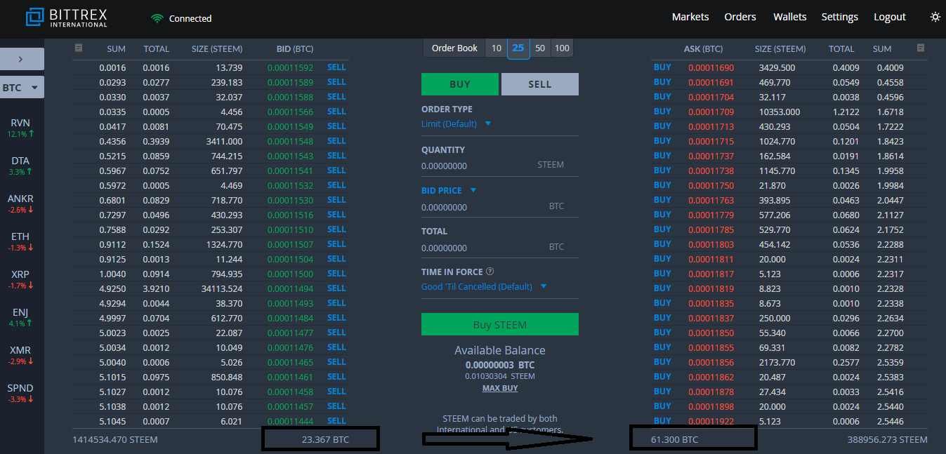Click the 1414534.470 STEEM total
946x454 pixels.
click(x=115, y=439)
